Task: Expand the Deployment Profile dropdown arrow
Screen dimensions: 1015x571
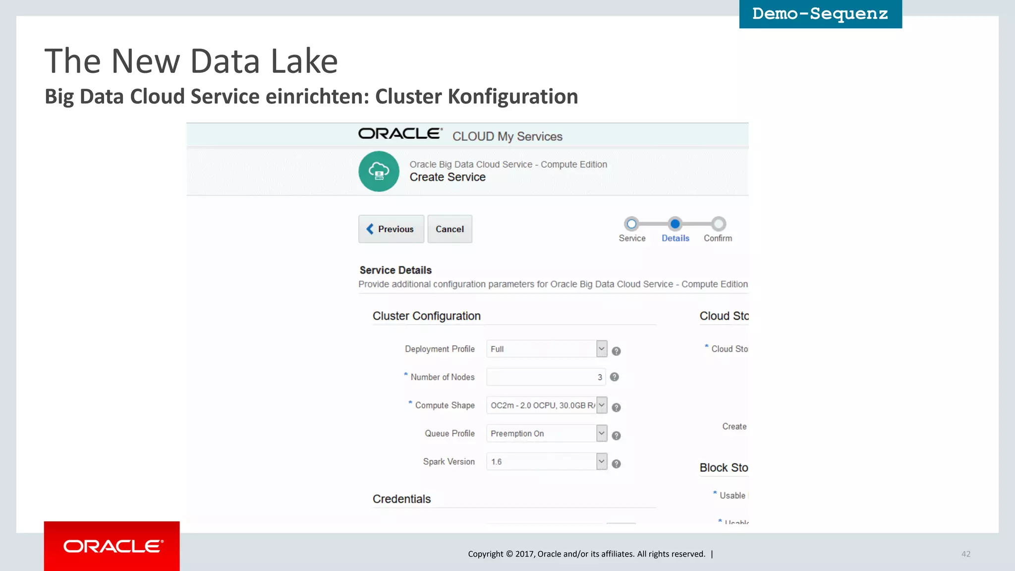Action: pyautogui.click(x=601, y=349)
